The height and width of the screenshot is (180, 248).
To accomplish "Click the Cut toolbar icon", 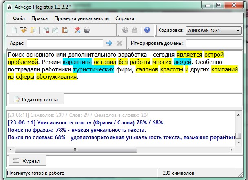I will point(46,30).
